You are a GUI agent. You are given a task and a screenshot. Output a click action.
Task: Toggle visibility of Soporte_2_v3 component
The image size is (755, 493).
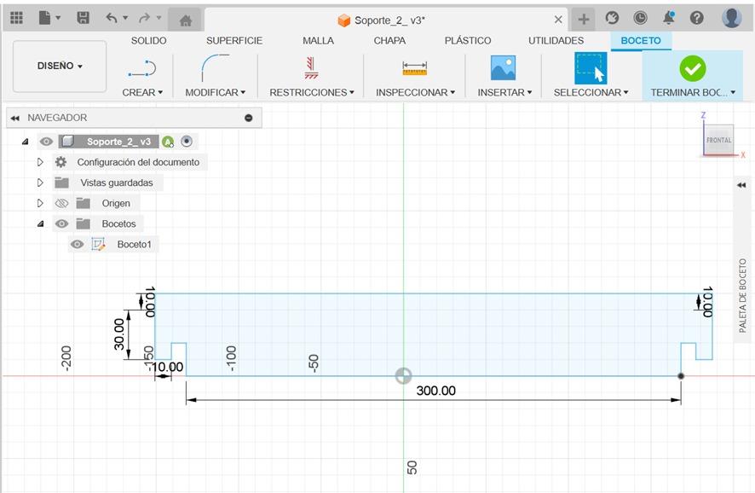pos(46,142)
